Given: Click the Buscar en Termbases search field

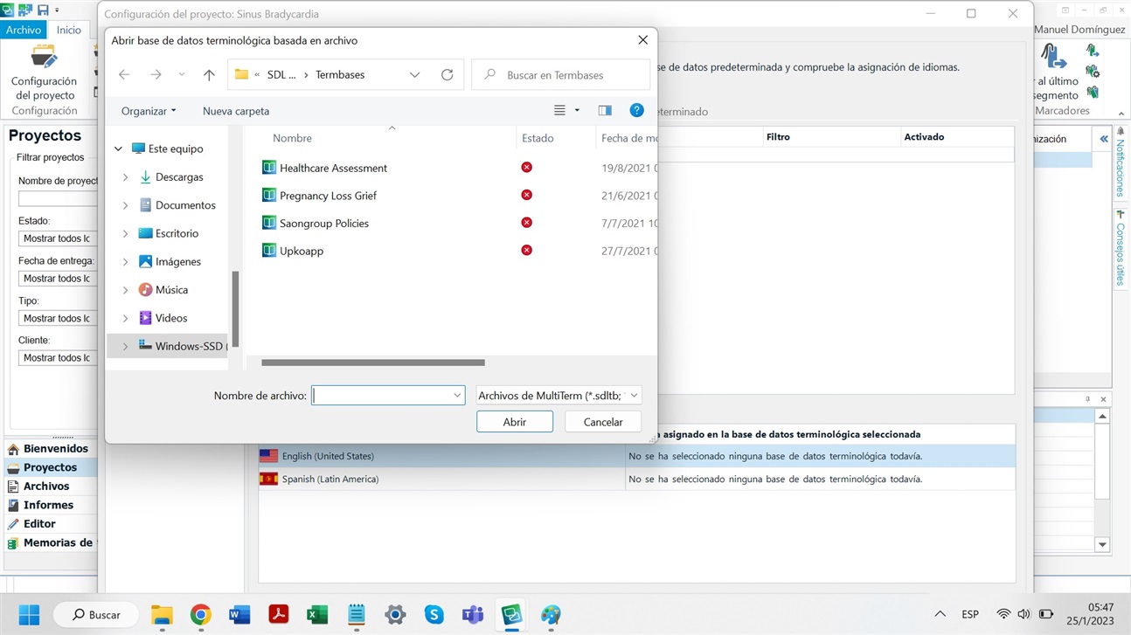Looking at the screenshot, I should click(561, 75).
